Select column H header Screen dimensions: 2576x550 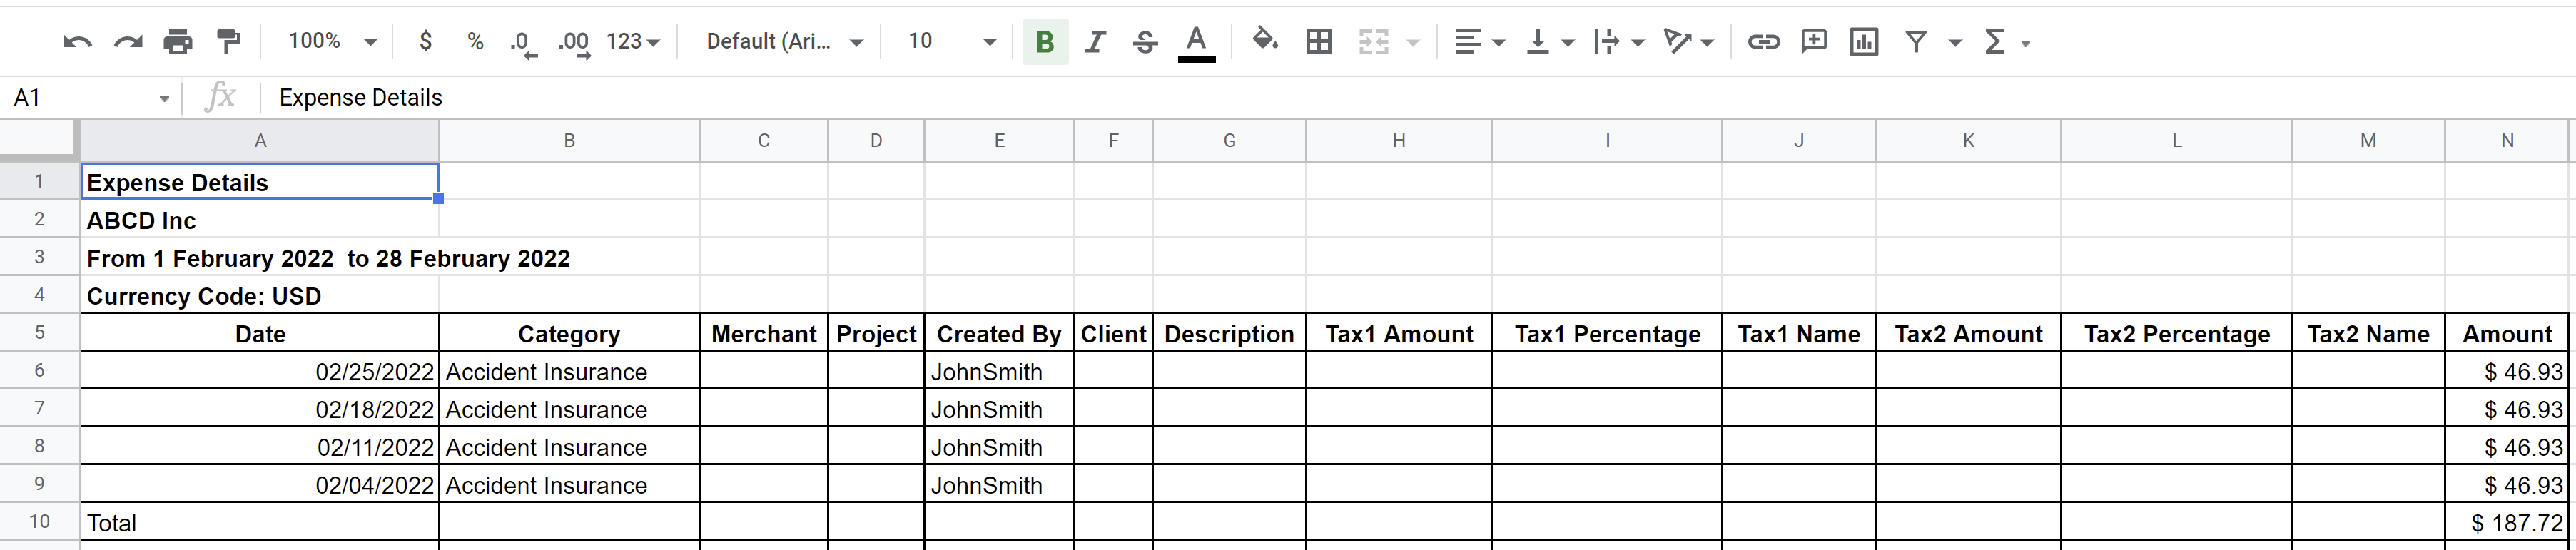click(x=1399, y=141)
